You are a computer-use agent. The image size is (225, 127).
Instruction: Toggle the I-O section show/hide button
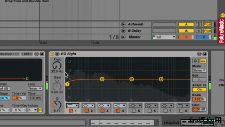(x=223, y=15)
